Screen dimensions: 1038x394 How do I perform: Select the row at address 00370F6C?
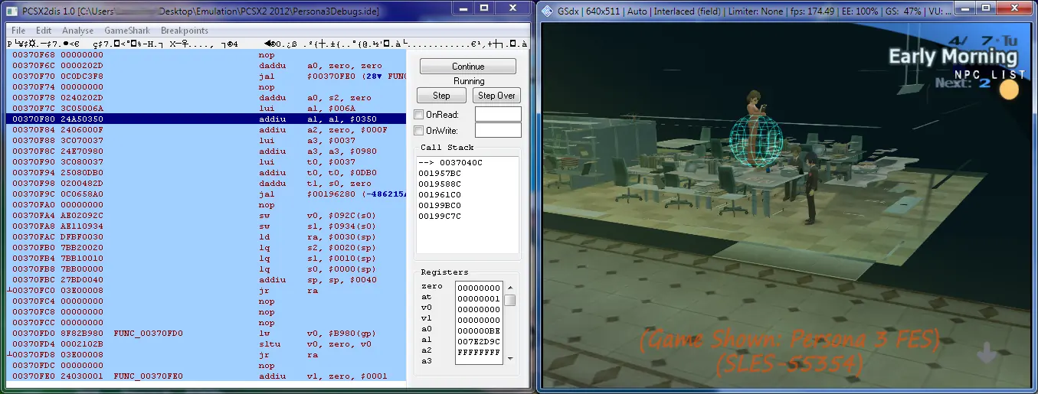[x=206, y=66]
